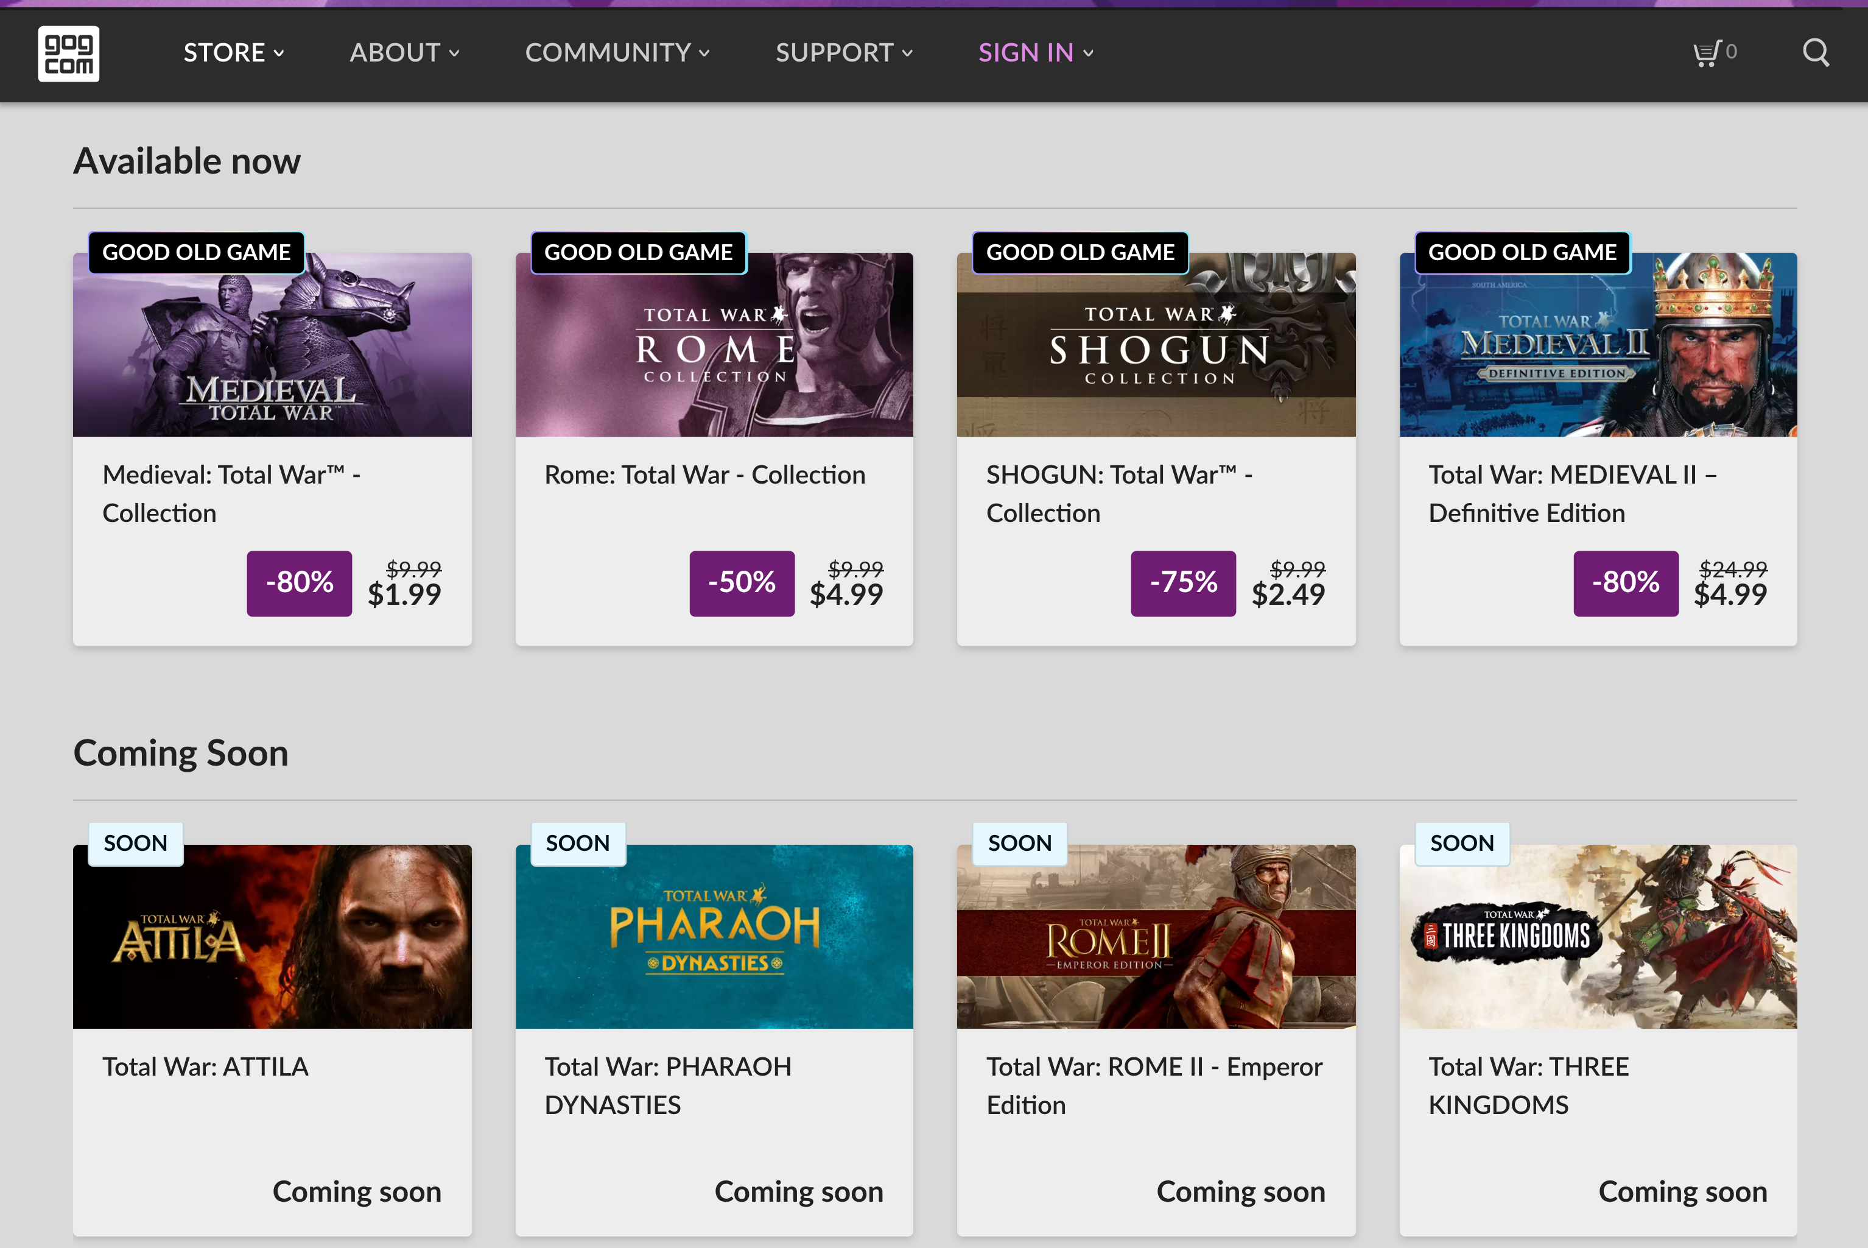This screenshot has height=1248, width=1868.
Task: Open the Total War: ATTILA cover thumbnail
Action: (x=272, y=937)
